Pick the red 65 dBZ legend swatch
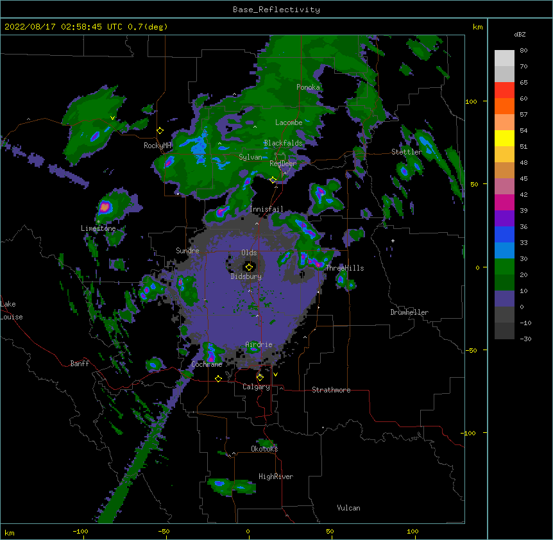Image resolution: width=553 pixels, height=540 pixels. click(x=504, y=90)
